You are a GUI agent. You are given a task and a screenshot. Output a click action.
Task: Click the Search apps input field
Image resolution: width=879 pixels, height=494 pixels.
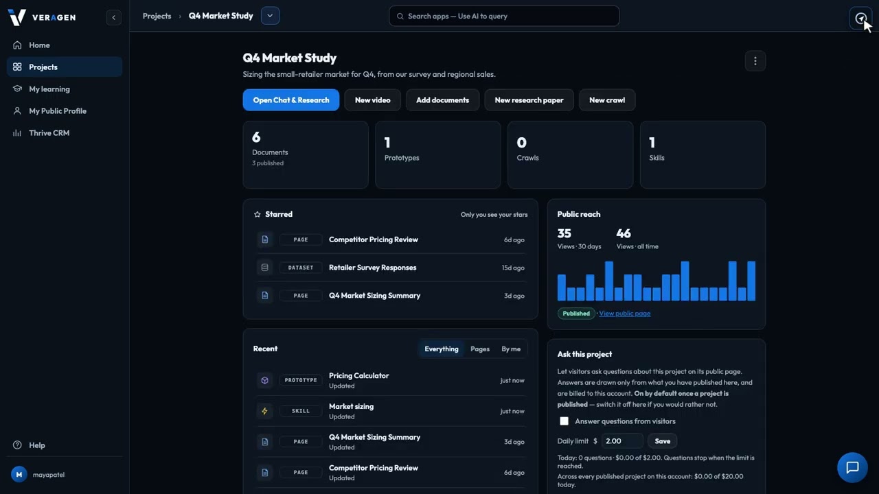(504, 16)
